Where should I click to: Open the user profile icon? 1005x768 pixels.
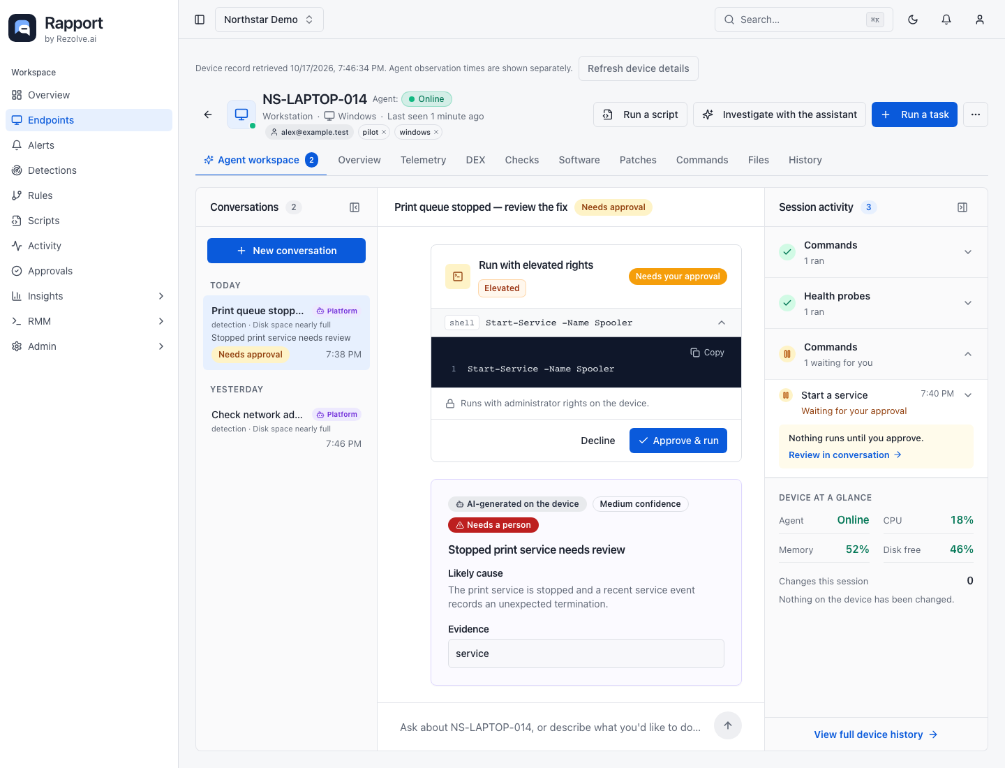point(980,20)
